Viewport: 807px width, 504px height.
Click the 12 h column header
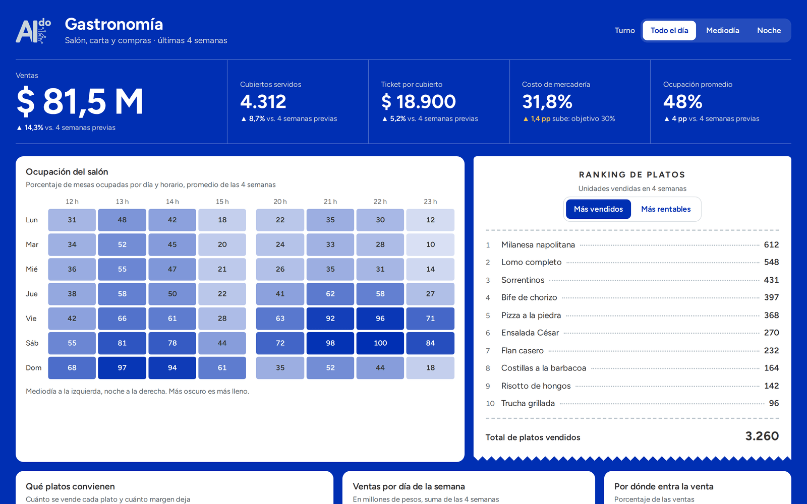pyautogui.click(x=72, y=202)
